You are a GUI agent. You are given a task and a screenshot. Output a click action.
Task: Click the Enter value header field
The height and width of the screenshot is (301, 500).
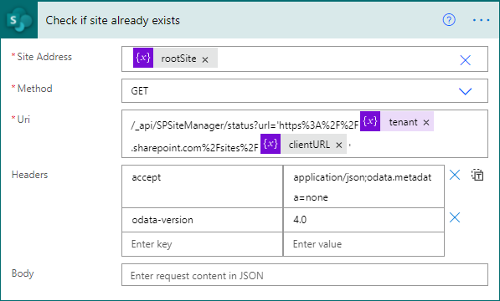363,244
